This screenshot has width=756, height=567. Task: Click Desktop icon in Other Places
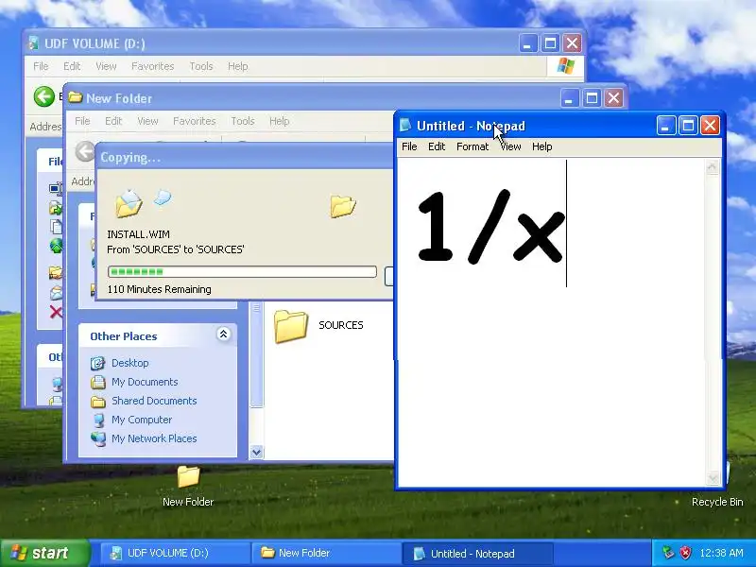[98, 363]
